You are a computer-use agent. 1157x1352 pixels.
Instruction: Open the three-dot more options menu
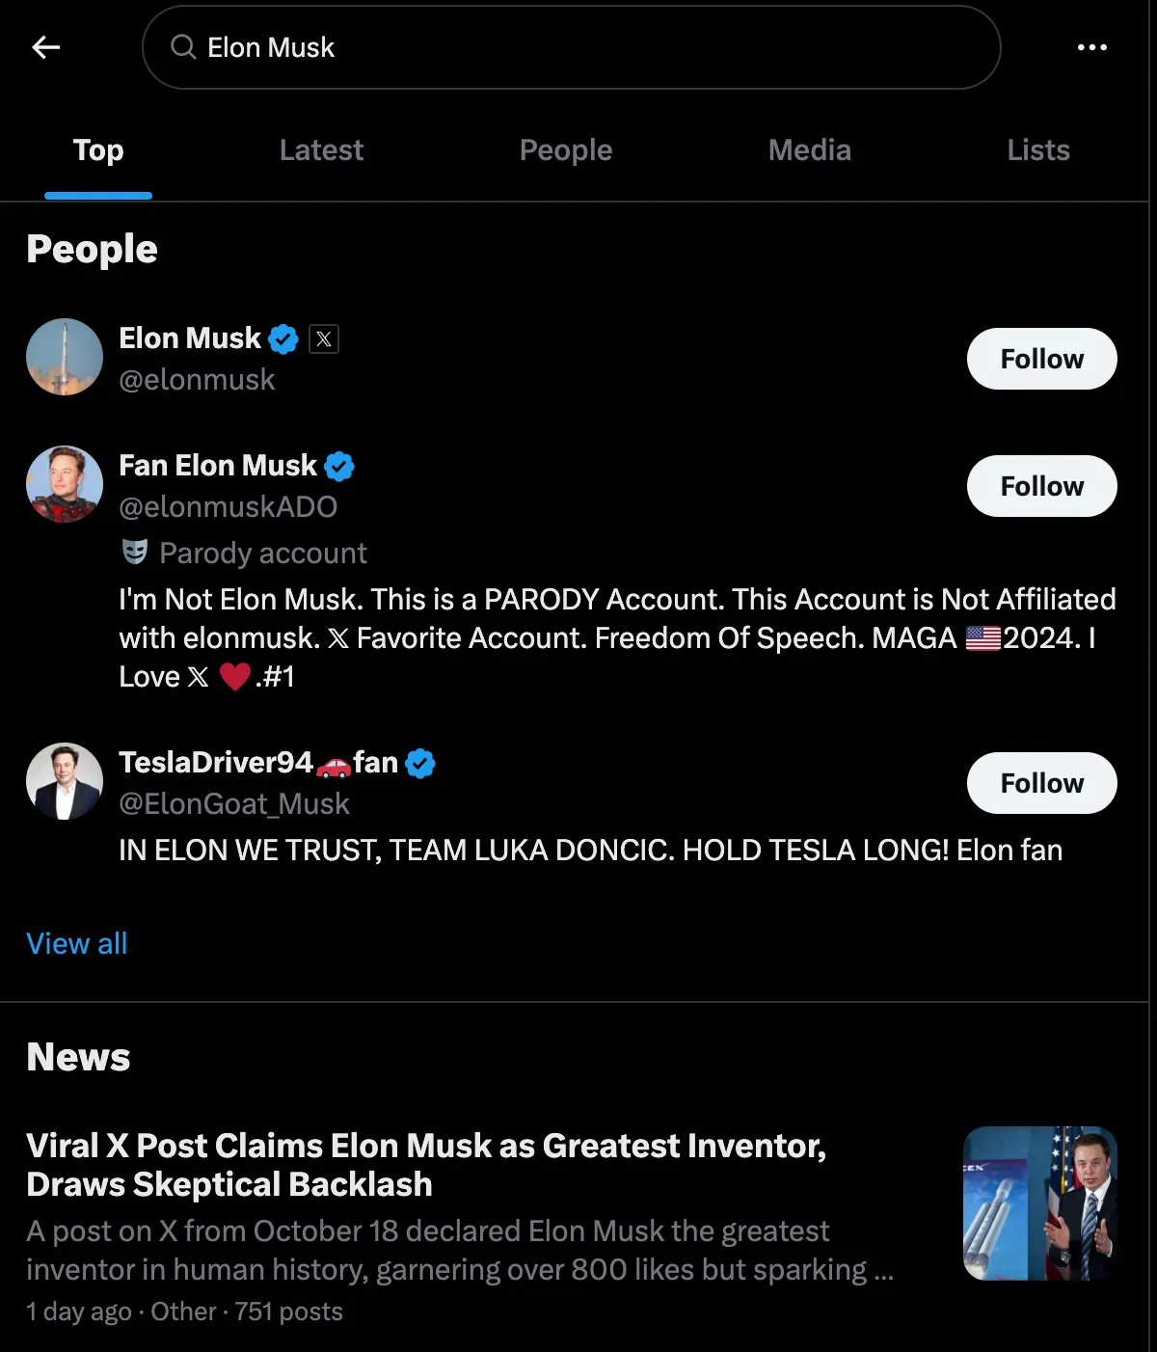(x=1091, y=47)
